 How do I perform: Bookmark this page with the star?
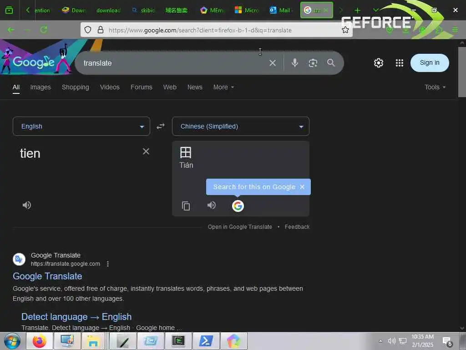[345, 30]
